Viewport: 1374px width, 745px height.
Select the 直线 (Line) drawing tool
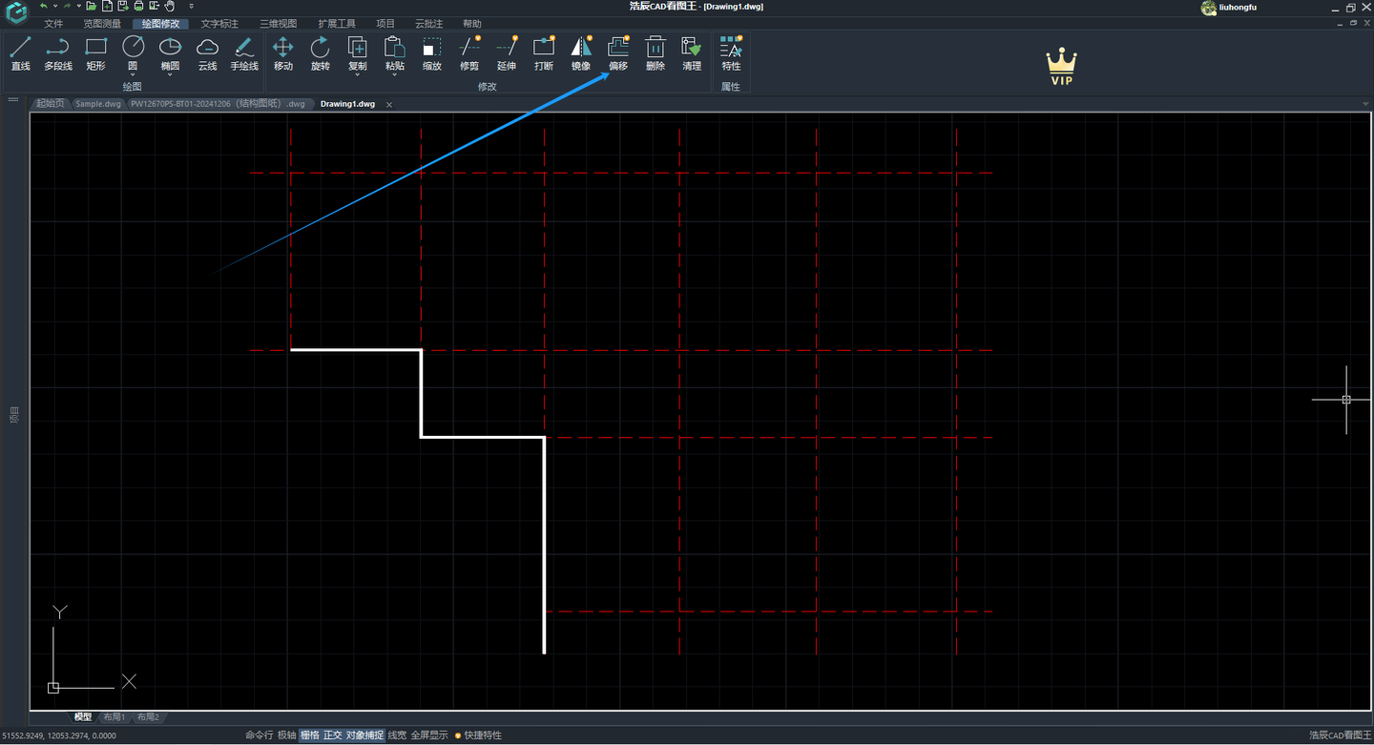[21, 53]
